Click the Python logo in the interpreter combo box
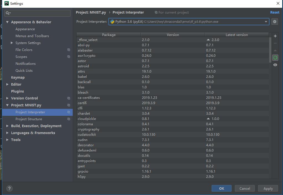This screenshot has height=195, width=283. click(x=112, y=22)
